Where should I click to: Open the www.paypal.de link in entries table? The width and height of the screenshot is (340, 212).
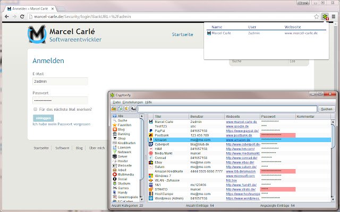pos(242,131)
